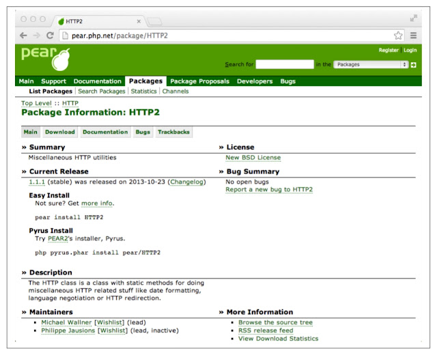
Task: Focus the address bar URL
Action: pos(119,36)
